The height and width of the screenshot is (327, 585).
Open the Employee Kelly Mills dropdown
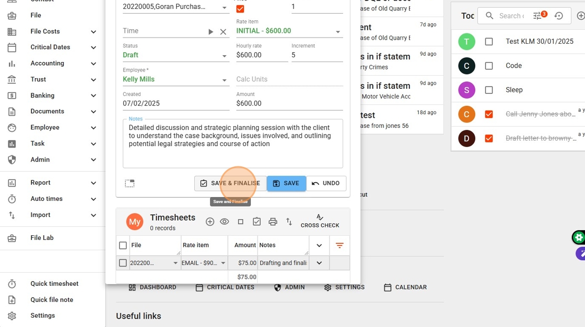[x=175, y=79]
